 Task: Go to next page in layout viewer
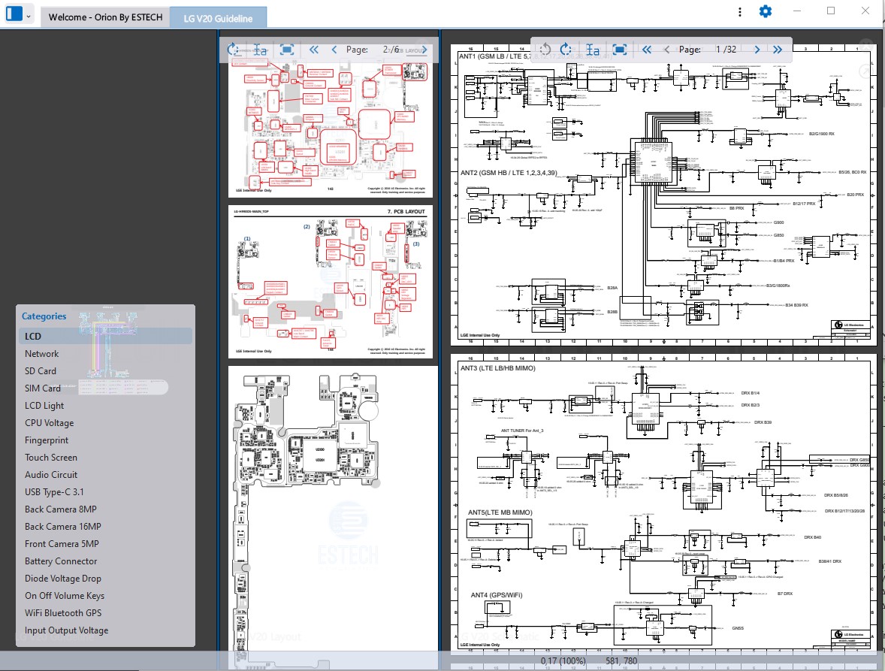(x=424, y=50)
